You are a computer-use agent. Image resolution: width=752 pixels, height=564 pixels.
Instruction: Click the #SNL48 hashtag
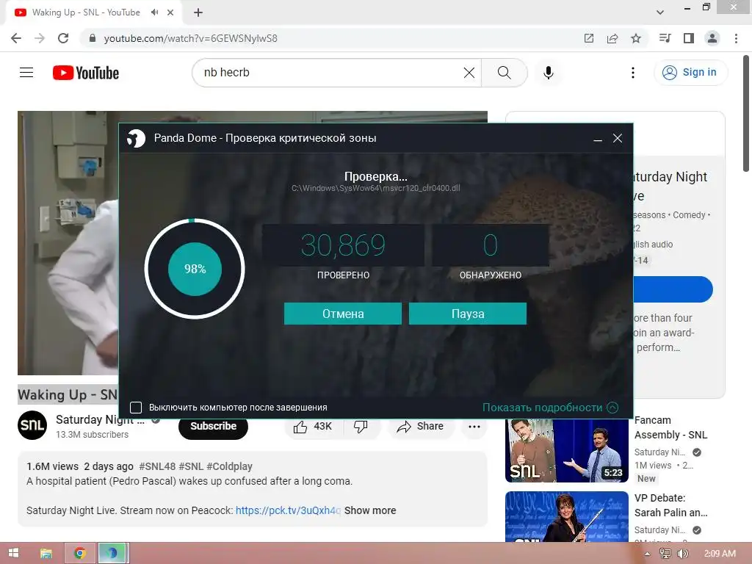pyautogui.click(x=157, y=466)
